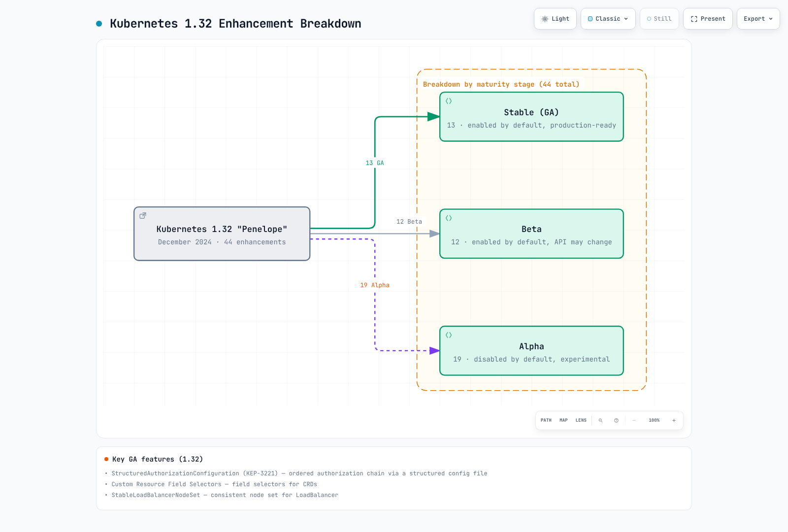This screenshot has height=532, width=788.
Task: Select the Stable (GA) node title
Action: pos(531,112)
